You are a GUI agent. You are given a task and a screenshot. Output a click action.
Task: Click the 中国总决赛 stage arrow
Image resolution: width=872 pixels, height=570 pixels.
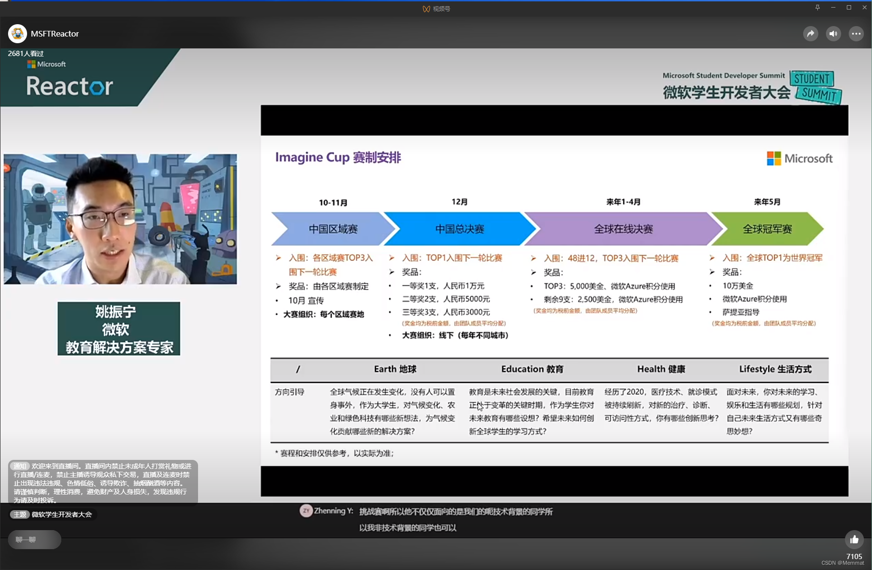(460, 229)
